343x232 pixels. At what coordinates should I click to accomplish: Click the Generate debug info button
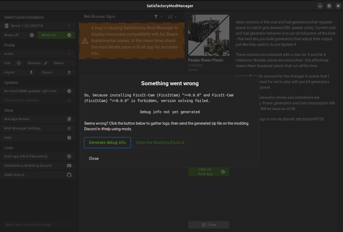tap(107, 143)
